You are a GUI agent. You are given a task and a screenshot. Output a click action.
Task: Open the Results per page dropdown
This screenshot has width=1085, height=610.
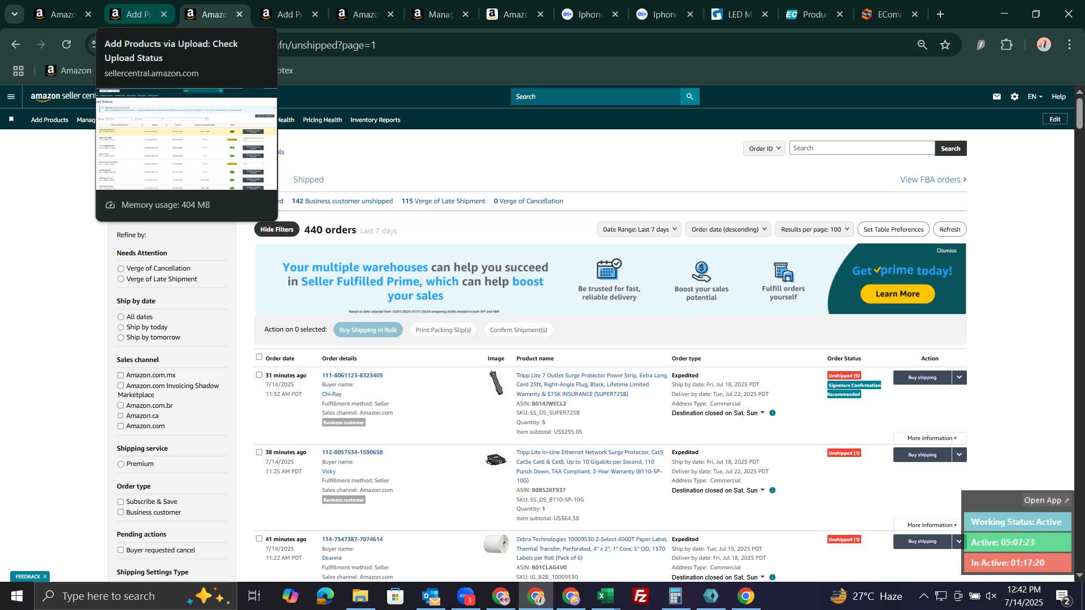click(814, 229)
